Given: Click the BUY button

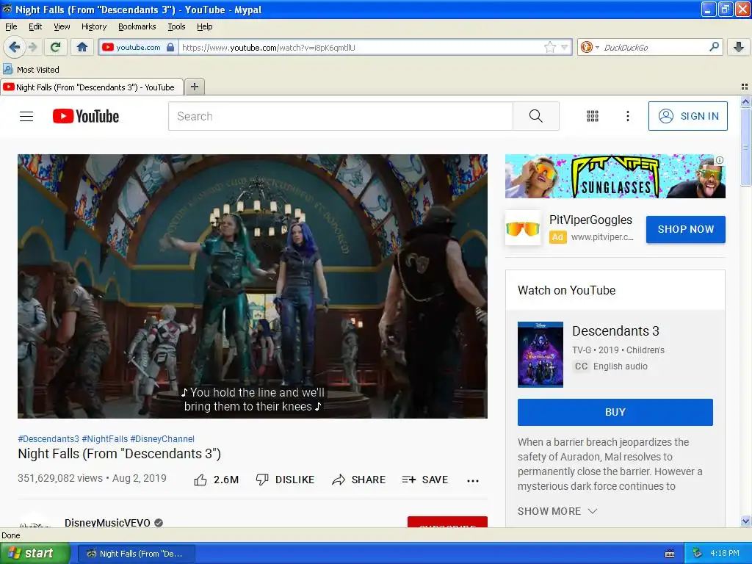Looking at the screenshot, I should [615, 412].
